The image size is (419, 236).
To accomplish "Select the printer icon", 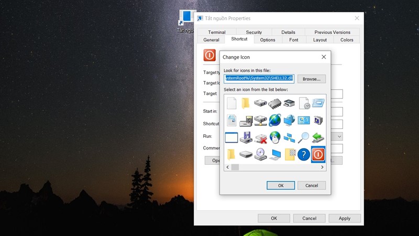I will point(289,103).
